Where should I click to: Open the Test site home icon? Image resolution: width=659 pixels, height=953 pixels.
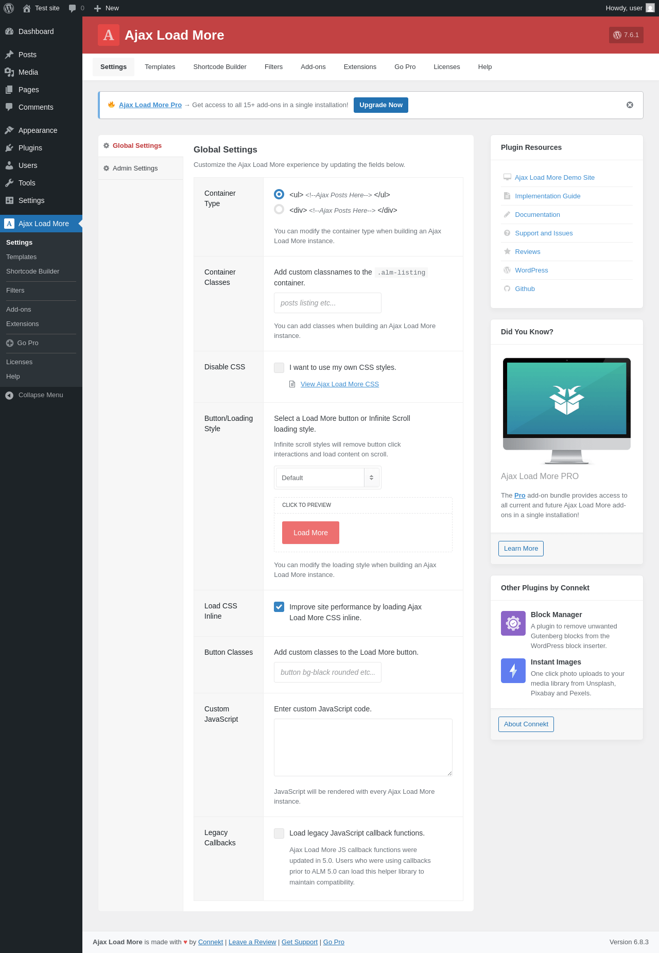[27, 8]
